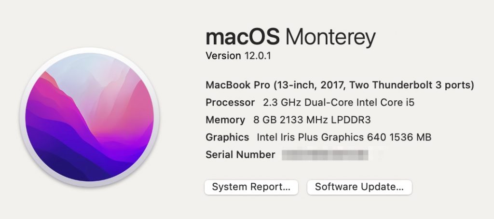Image resolution: width=494 pixels, height=219 pixels.
Task: Click the Version 12.0.1 text
Action: pyautogui.click(x=238, y=56)
